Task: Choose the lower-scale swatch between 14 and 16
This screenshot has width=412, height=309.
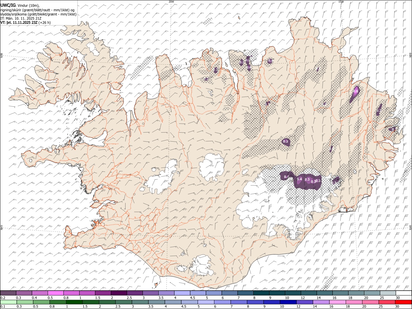Action: [321, 302]
